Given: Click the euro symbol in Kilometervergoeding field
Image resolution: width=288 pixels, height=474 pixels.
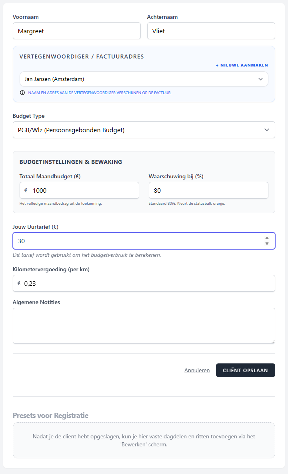Looking at the screenshot, I should point(19,283).
